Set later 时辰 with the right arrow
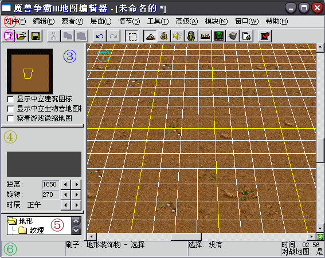 tap(76, 205)
